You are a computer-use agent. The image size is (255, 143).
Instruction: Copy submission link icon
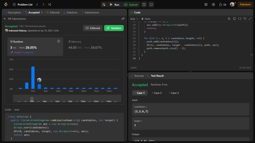pos(123,19)
